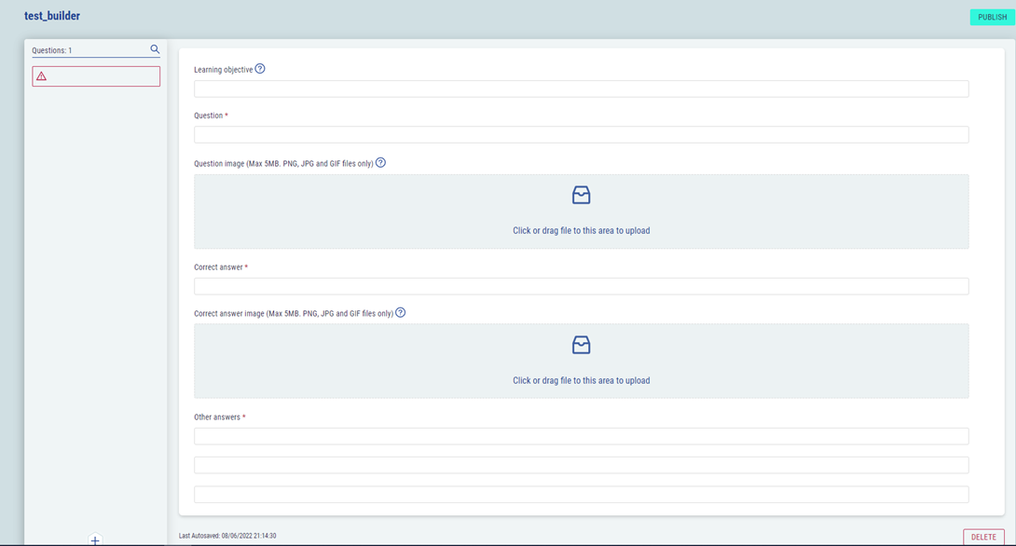
Task: Focus the Question text field
Action: (581, 135)
